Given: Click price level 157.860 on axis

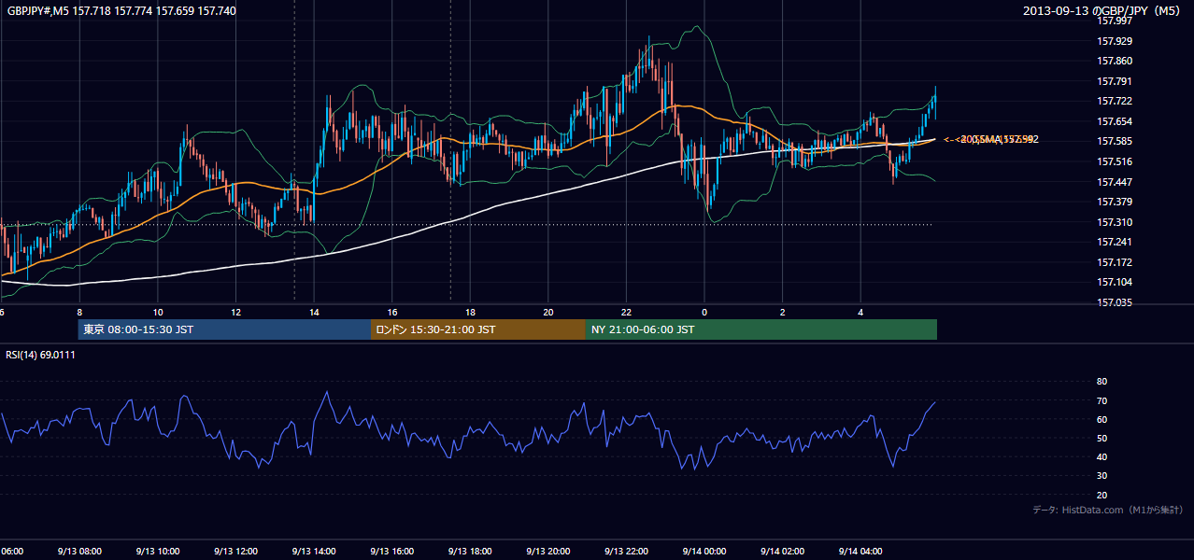Looking at the screenshot, I should pyautogui.click(x=1115, y=61).
